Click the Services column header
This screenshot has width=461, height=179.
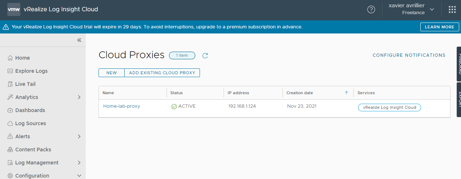coord(366,93)
